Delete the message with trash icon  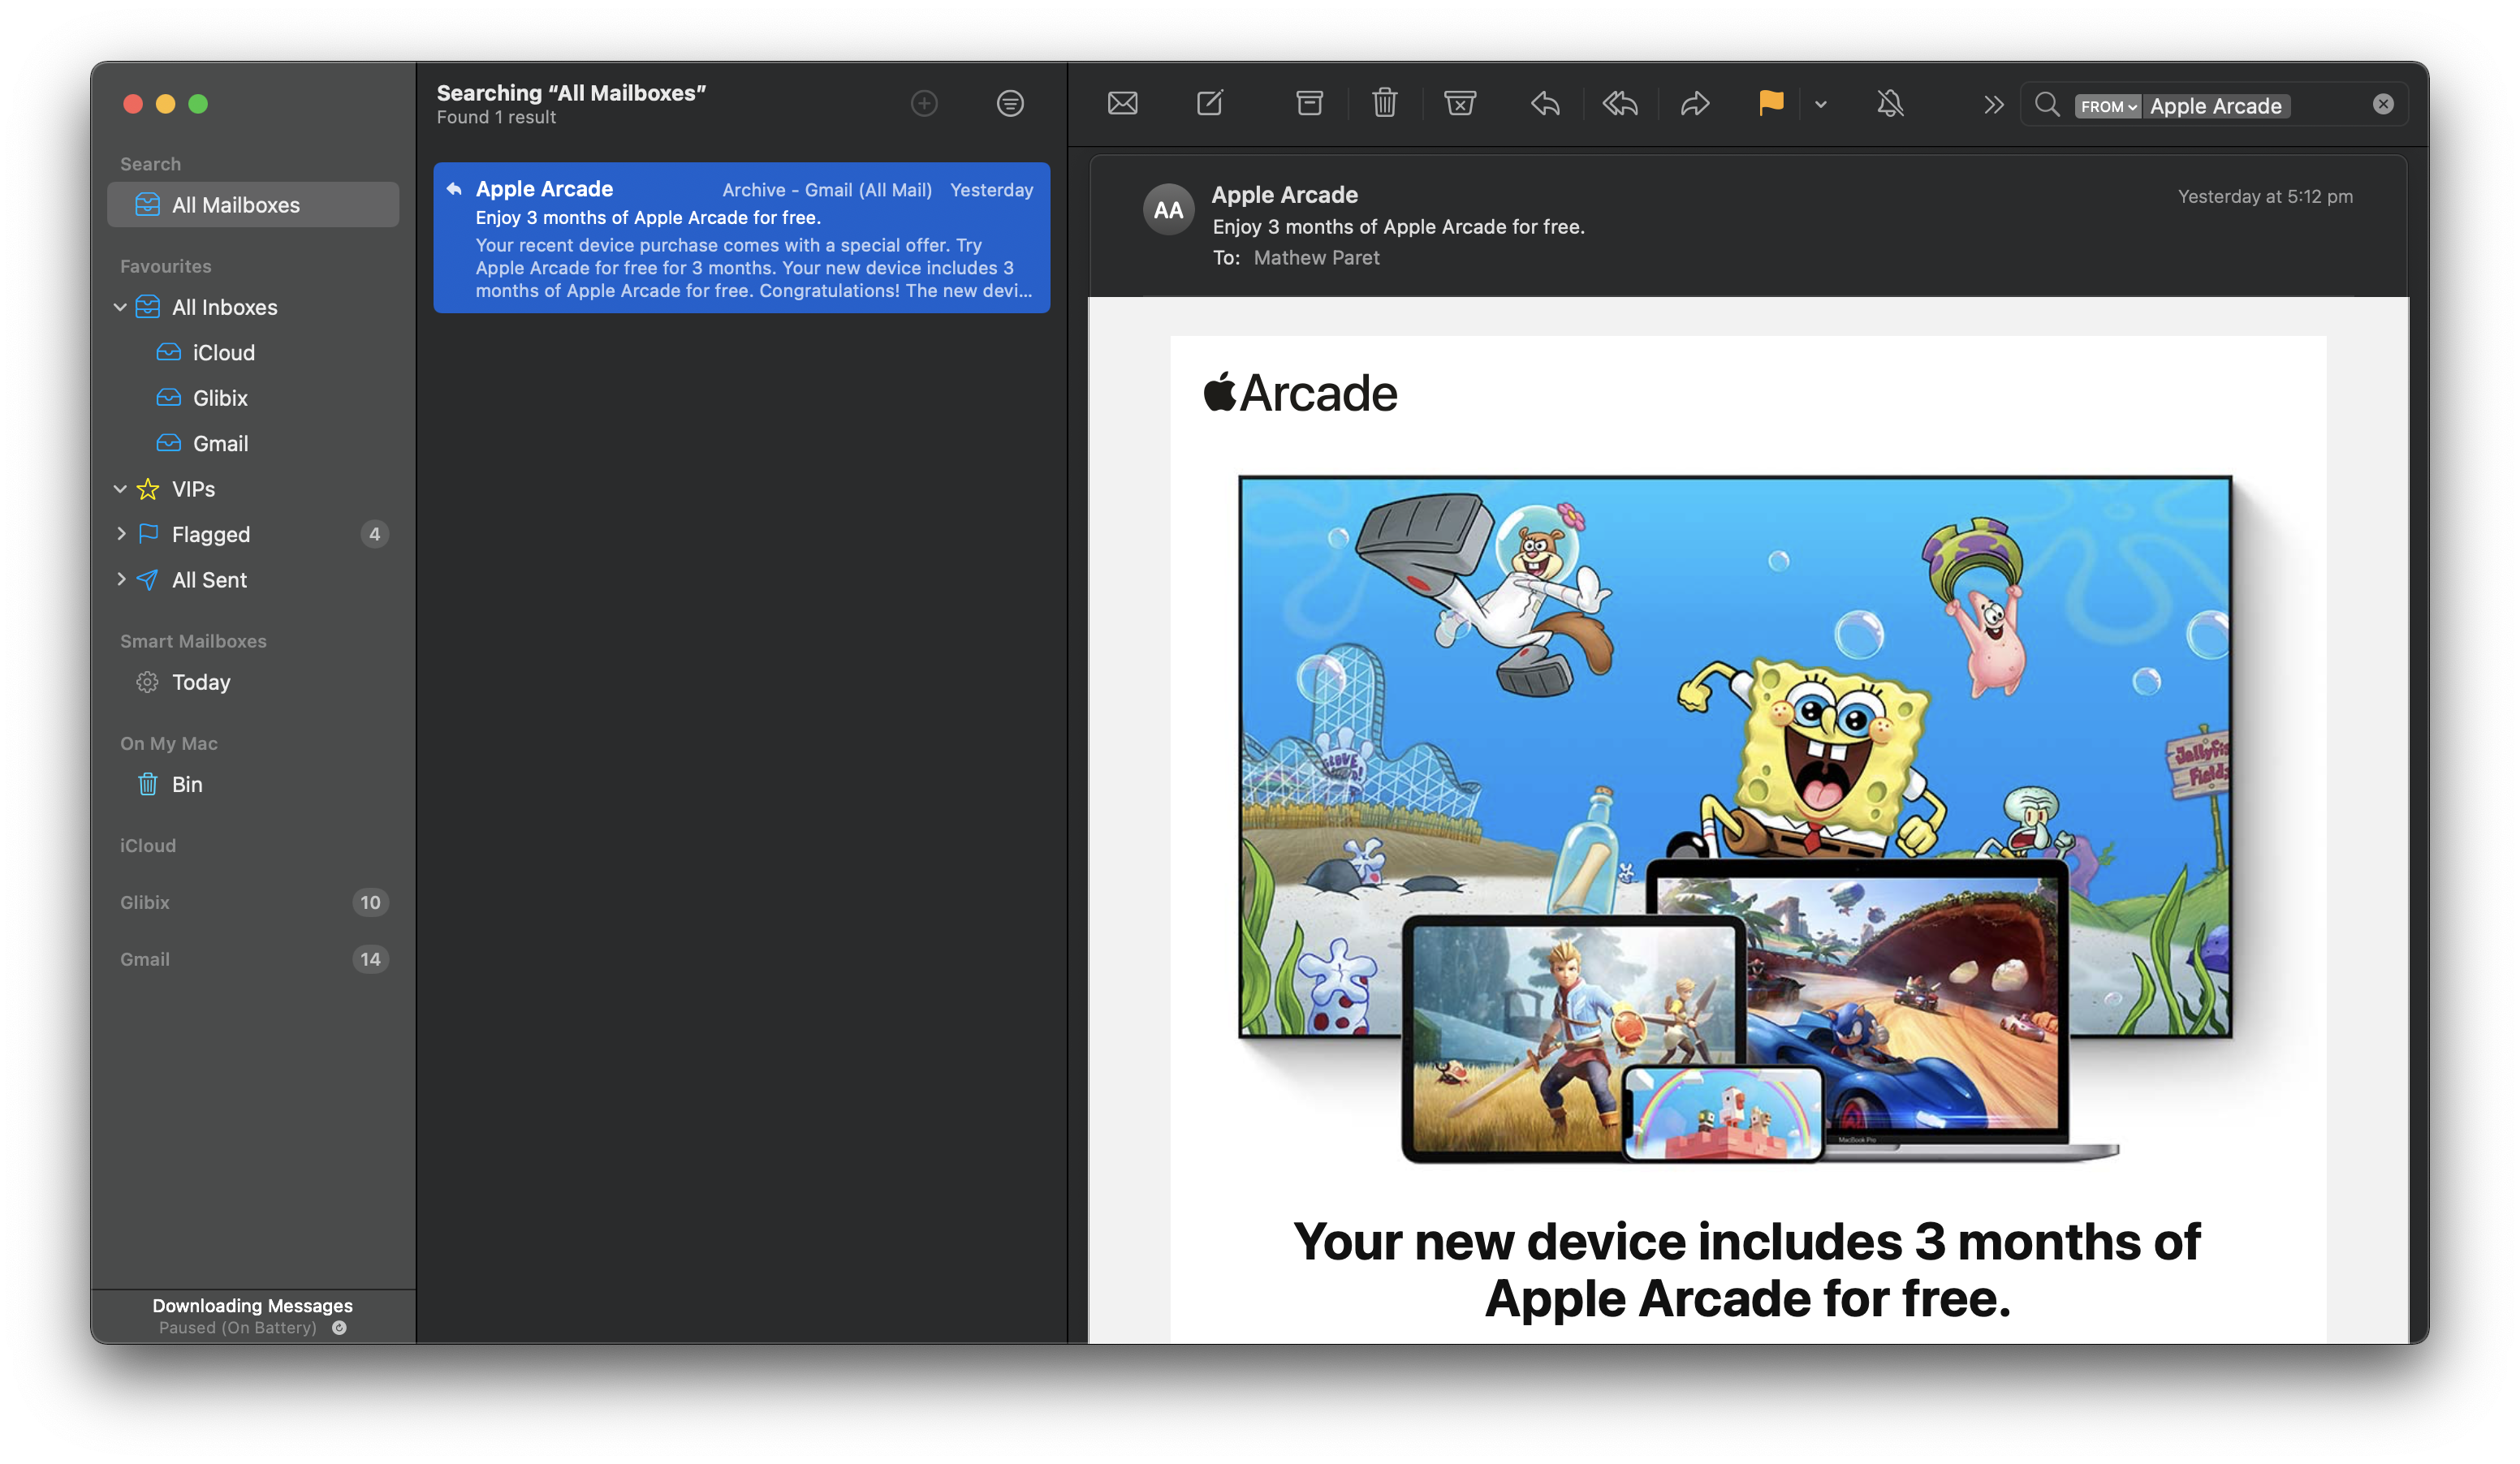(x=1384, y=103)
